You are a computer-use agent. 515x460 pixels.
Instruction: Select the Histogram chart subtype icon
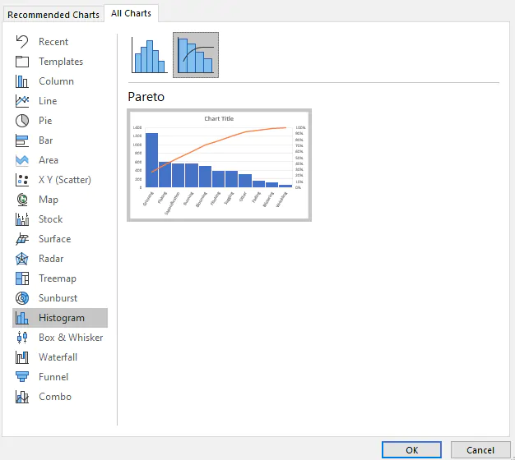click(x=150, y=55)
